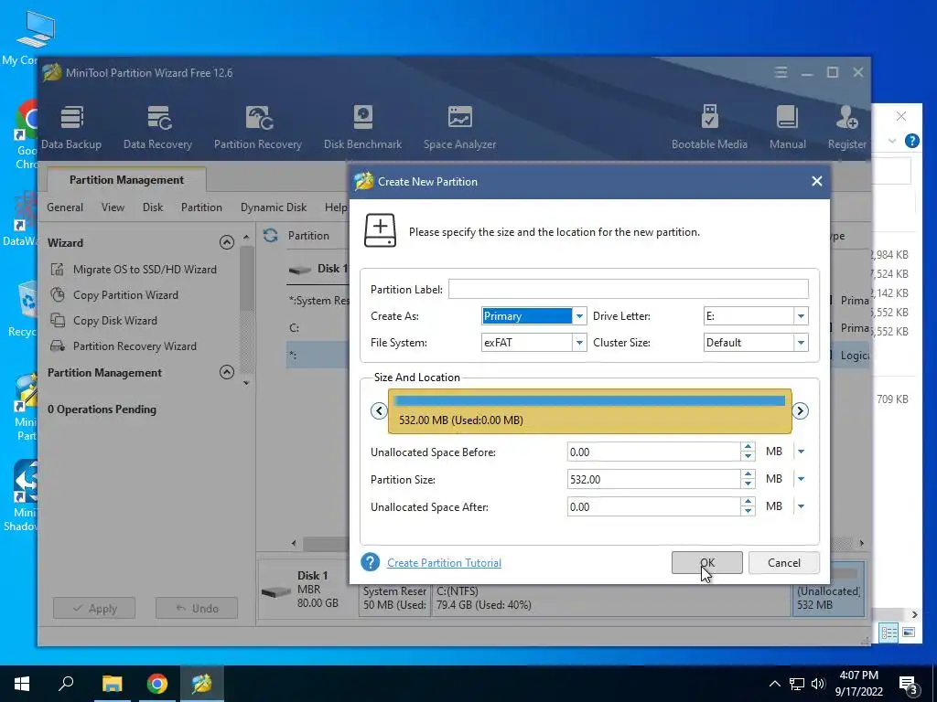Open the Disk menu
The width and height of the screenshot is (937, 702).
click(153, 207)
